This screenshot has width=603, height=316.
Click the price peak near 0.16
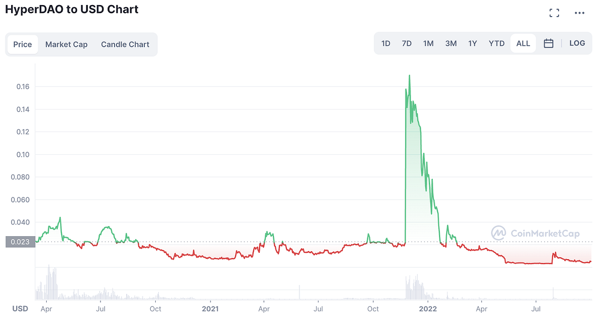coord(410,75)
